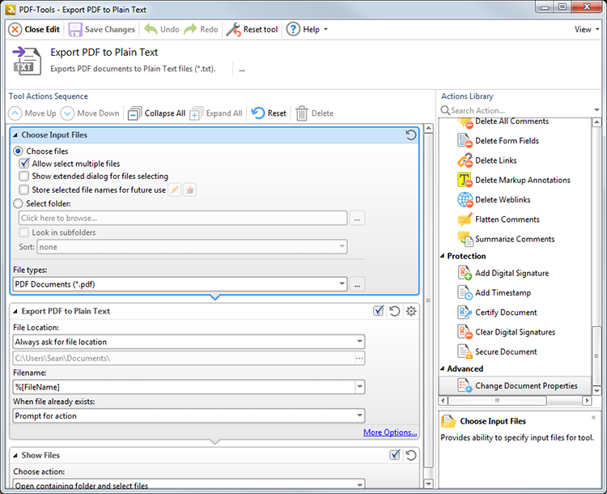
Task: Click the Collapse All button
Action: click(157, 113)
